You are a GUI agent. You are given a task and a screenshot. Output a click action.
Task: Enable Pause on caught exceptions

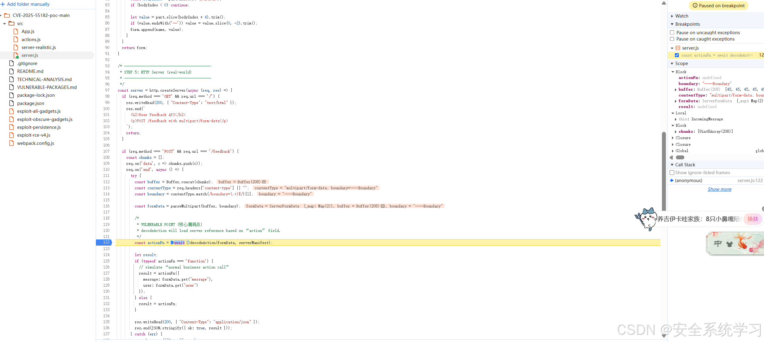coord(672,39)
